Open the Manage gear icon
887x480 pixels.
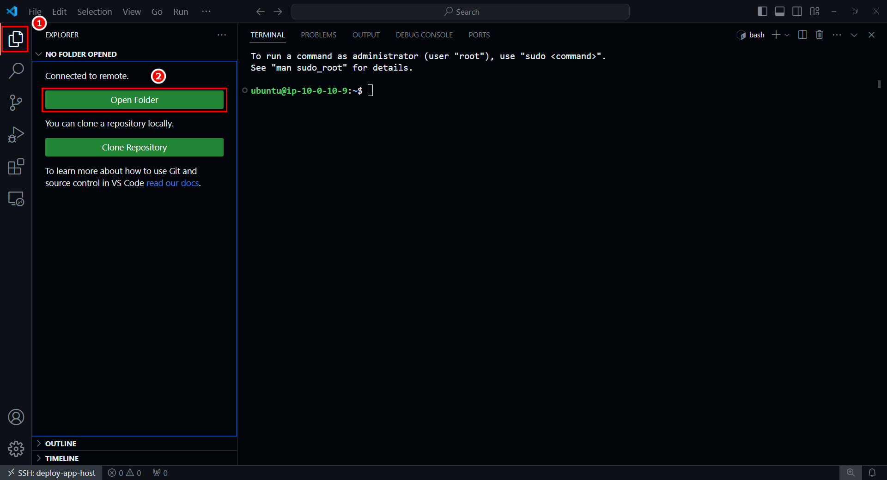pyautogui.click(x=16, y=449)
